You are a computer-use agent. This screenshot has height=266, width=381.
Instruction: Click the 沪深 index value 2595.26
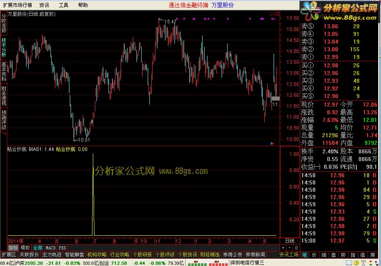[x=33, y=263]
